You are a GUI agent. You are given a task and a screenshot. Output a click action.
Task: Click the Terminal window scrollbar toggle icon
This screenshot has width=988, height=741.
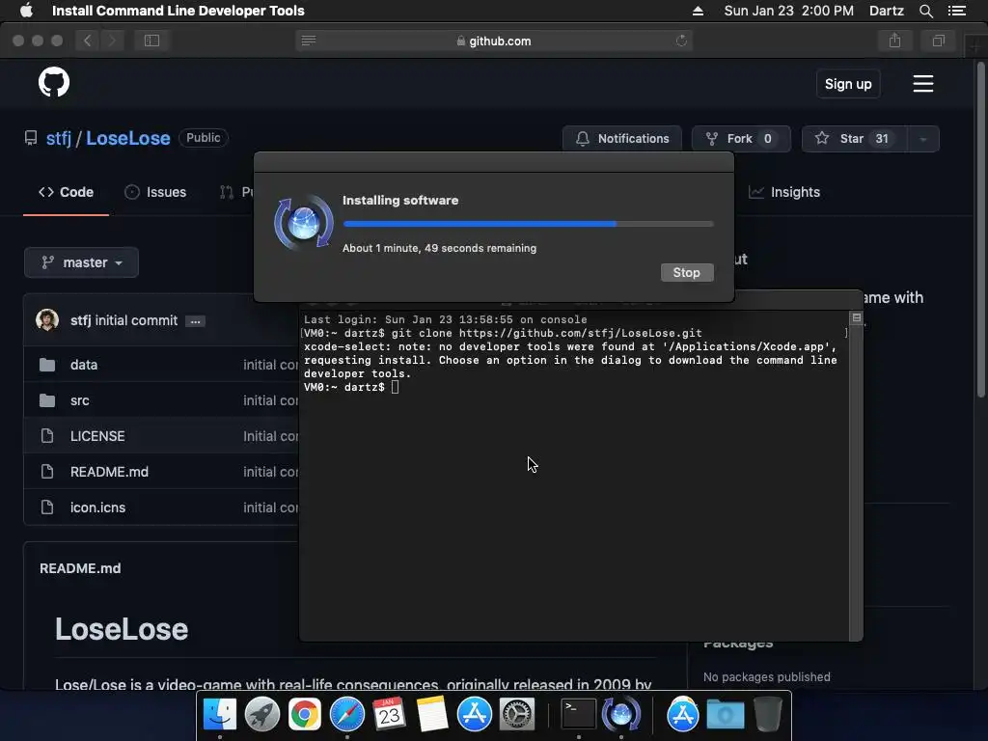pyautogui.click(x=857, y=317)
